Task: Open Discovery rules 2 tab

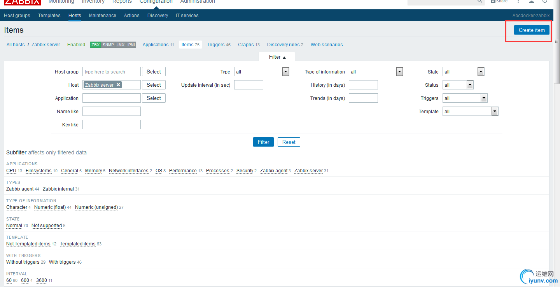Action: coord(285,45)
